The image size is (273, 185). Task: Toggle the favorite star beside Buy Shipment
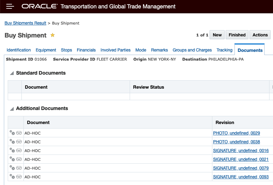pos(53,35)
